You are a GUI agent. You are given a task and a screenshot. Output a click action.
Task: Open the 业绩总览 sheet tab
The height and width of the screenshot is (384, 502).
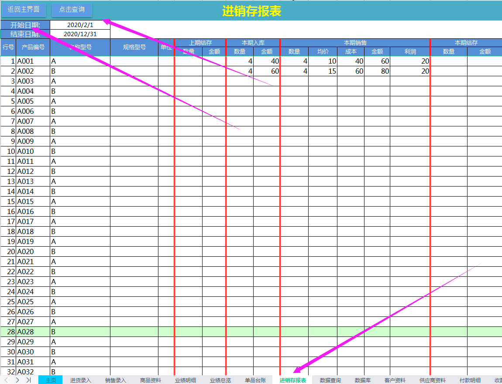pyautogui.click(x=220, y=380)
